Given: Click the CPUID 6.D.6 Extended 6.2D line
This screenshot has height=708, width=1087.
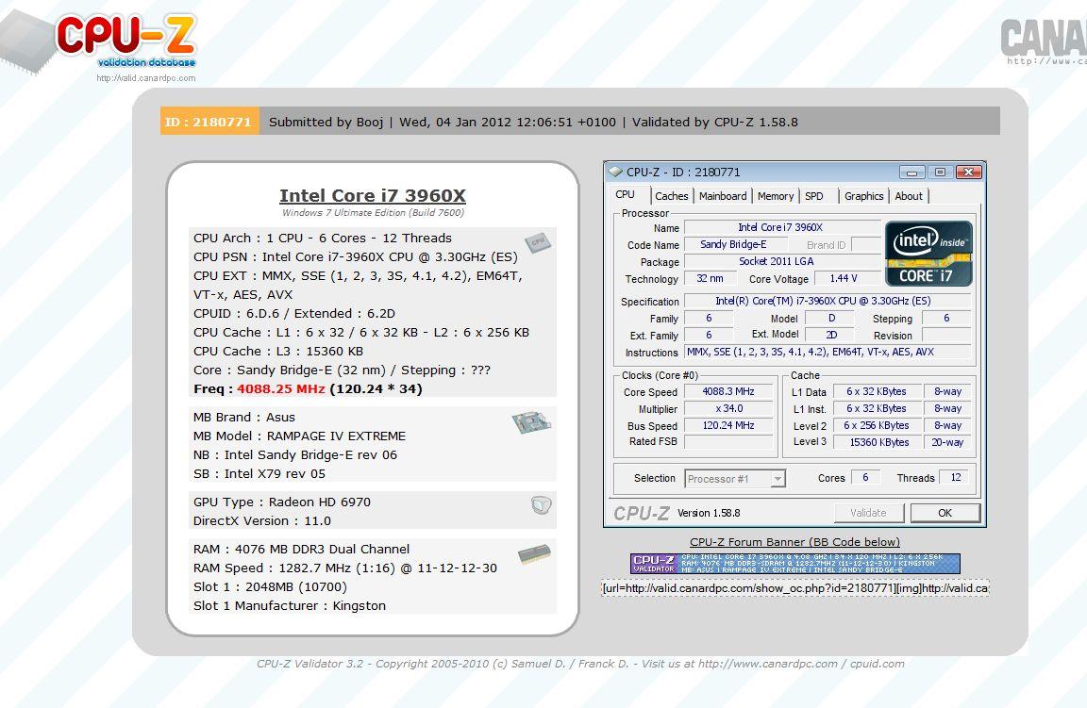Looking at the screenshot, I should click(294, 314).
